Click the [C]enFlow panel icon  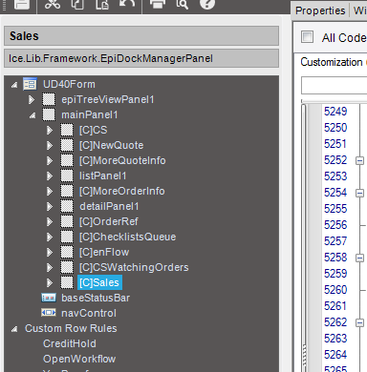click(67, 252)
